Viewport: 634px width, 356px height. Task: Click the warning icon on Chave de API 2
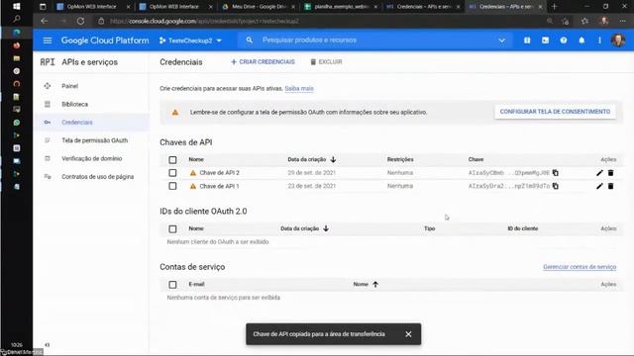193,173
